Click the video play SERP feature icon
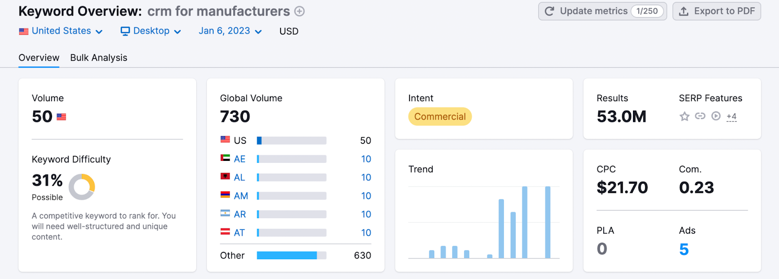779x279 pixels. (x=716, y=116)
